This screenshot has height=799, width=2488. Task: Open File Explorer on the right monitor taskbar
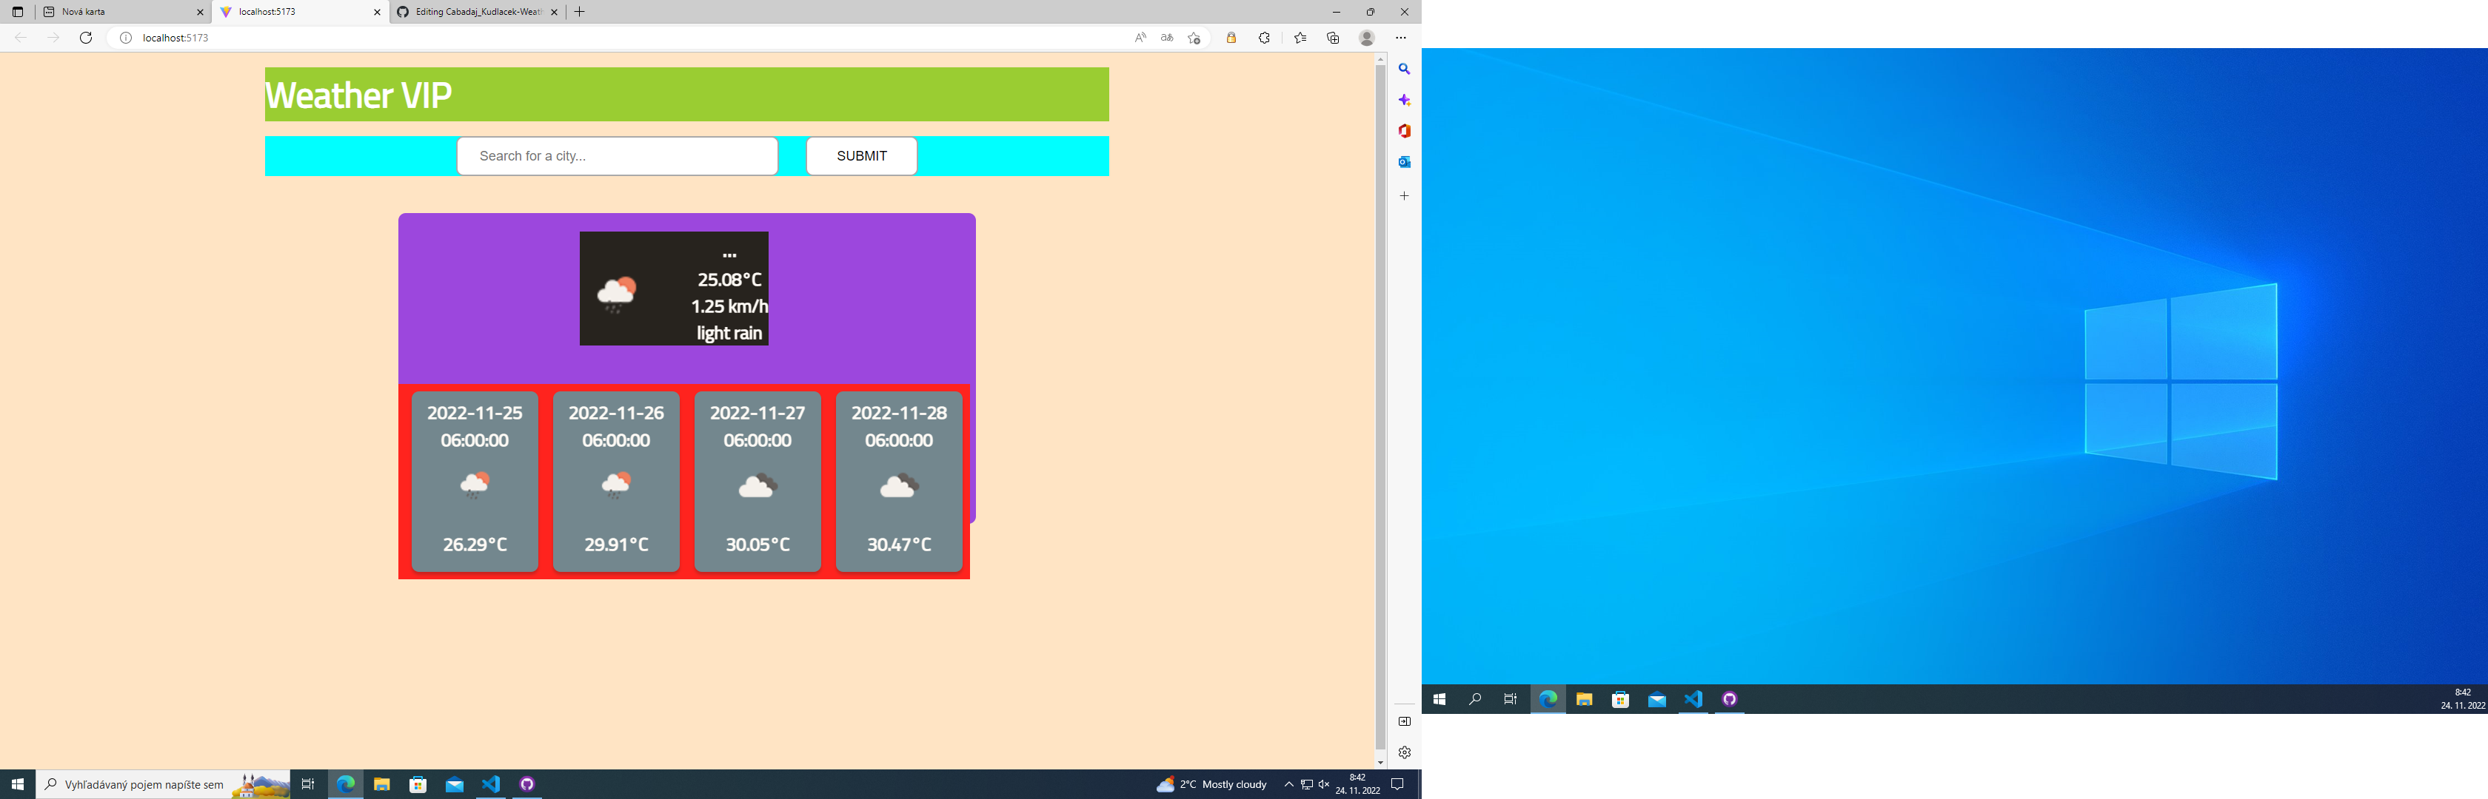(1584, 700)
